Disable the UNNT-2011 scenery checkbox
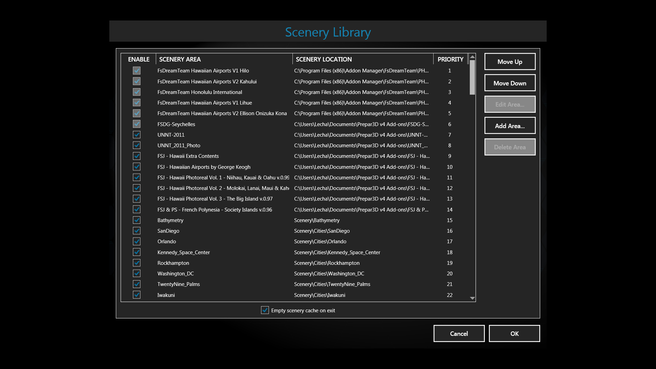 (137, 135)
